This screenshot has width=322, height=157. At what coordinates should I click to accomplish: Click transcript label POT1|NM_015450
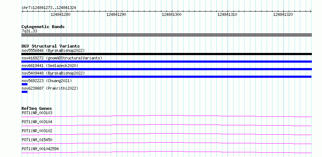point(37,140)
